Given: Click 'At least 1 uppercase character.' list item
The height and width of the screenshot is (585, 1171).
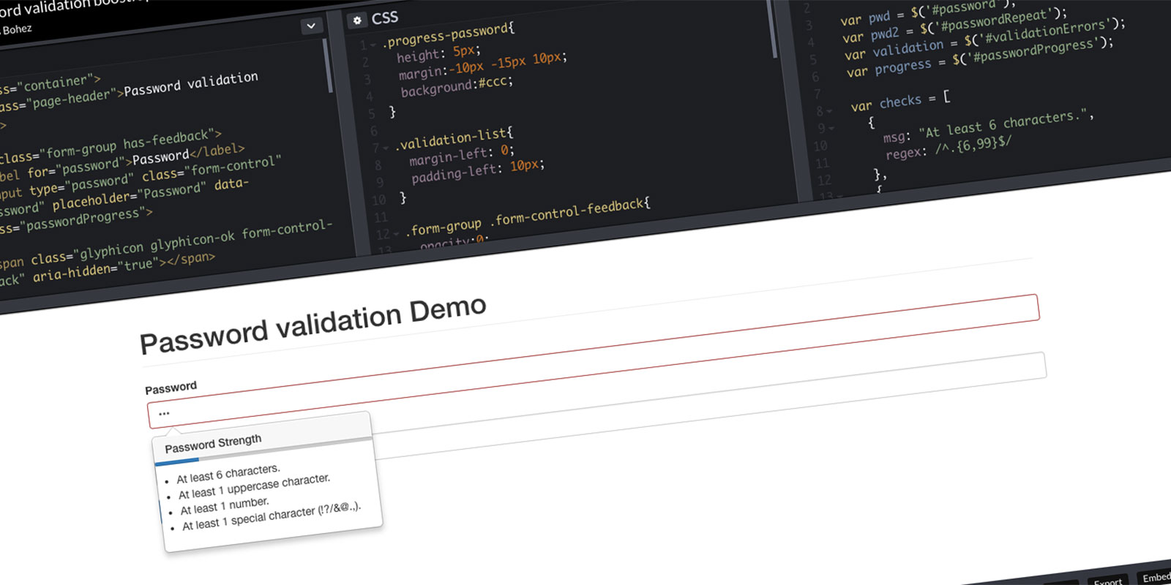Looking at the screenshot, I should [x=255, y=486].
